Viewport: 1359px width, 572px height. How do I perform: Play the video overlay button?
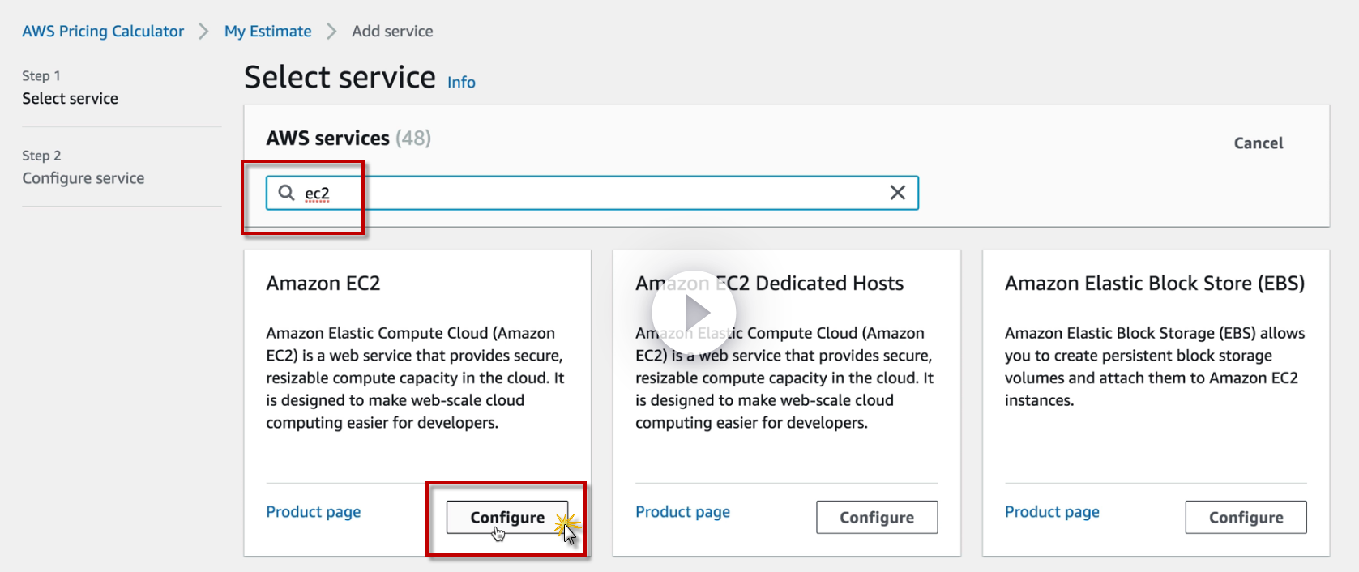pyautogui.click(x=694, y=313)
